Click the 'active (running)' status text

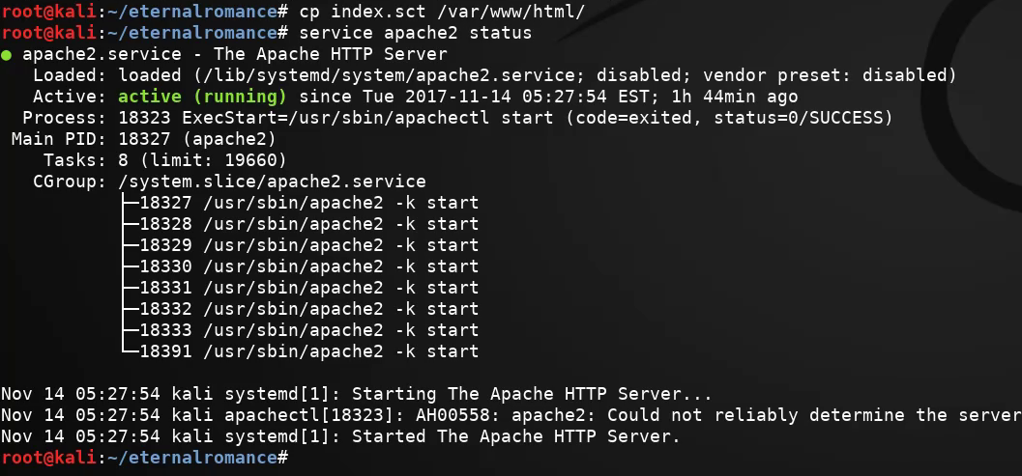click(202, 97)
